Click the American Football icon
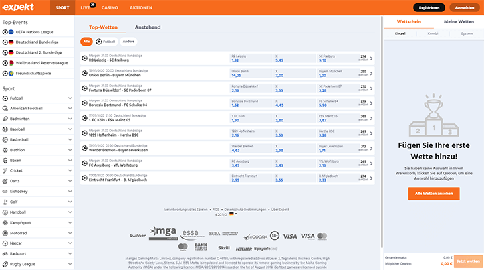484x270 pixels. 5,108
